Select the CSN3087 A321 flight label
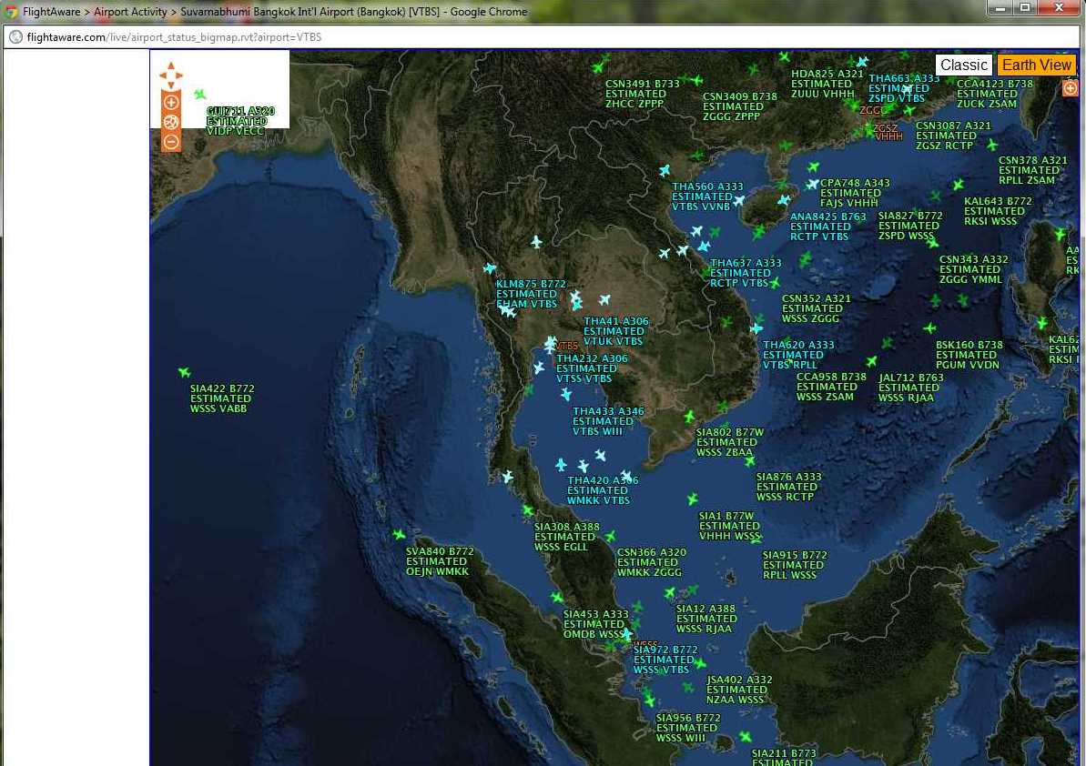 (x=953, y=136)
